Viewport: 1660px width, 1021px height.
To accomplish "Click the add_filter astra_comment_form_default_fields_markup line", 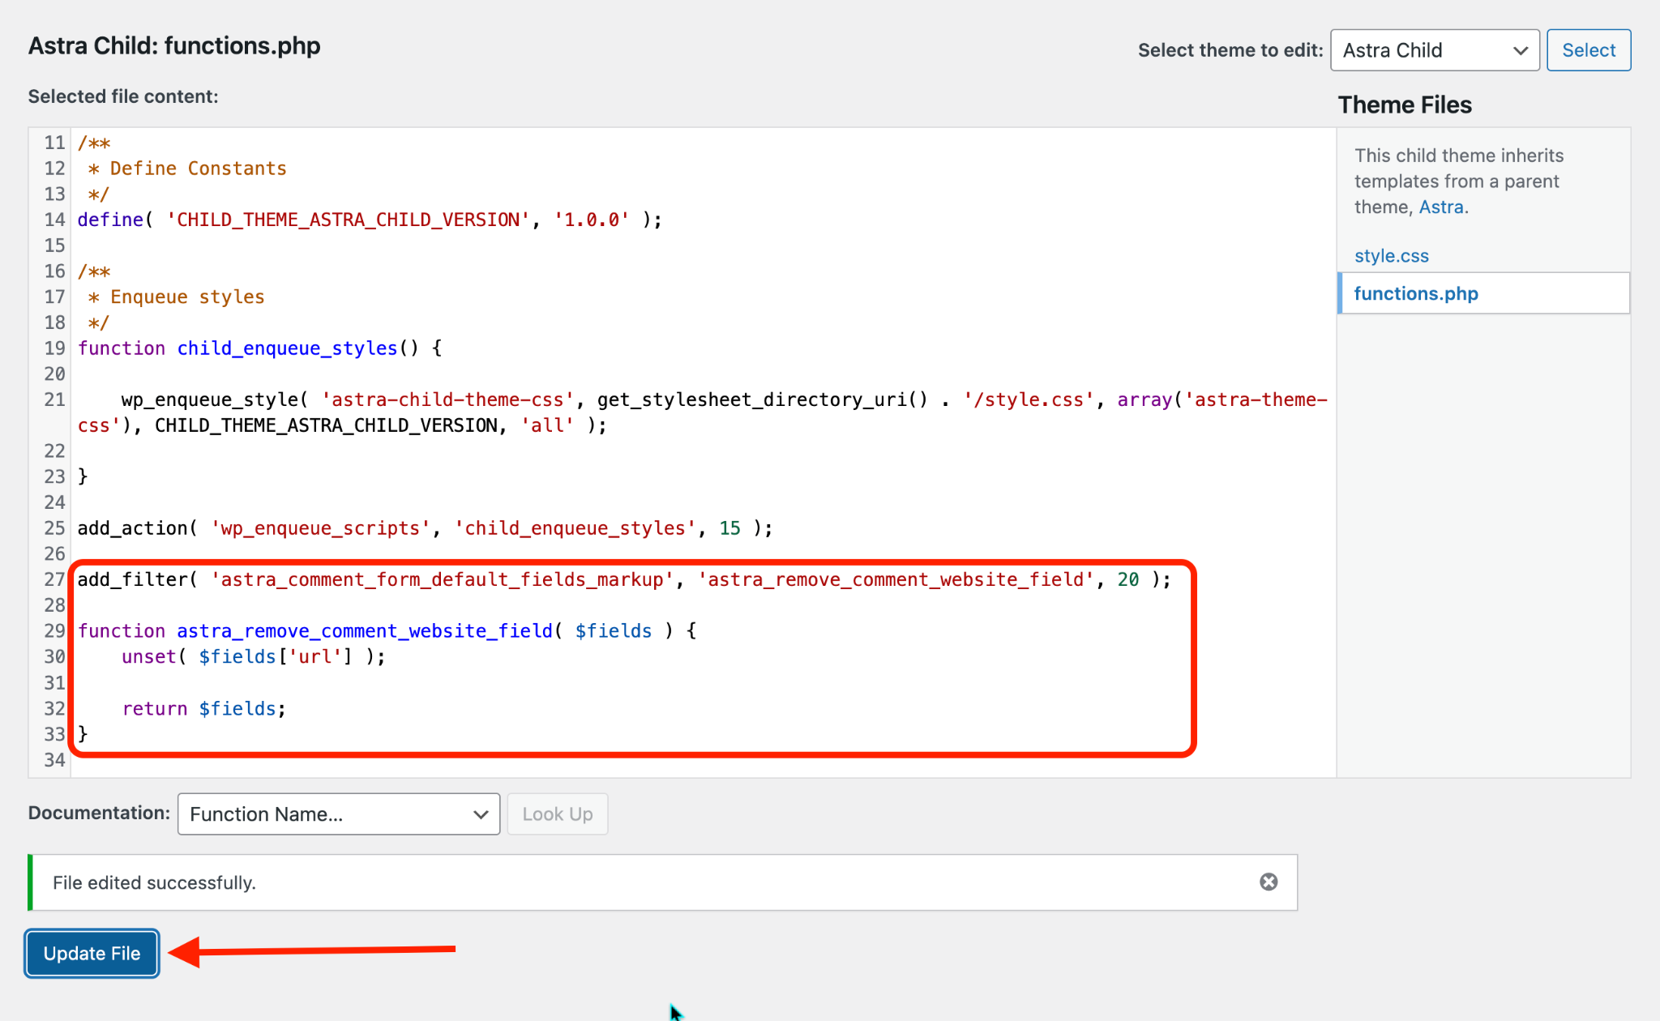I will click(x=624, y=579).
